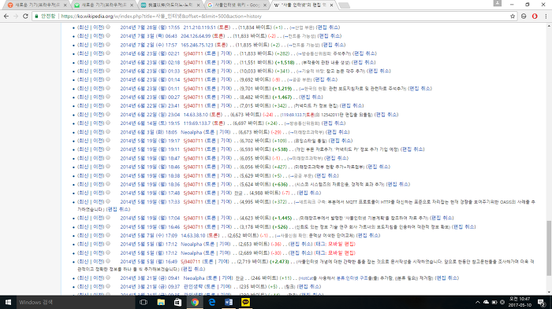Click 최신 in the 6월 23일 00:27 row
552x309 pixels.
[x=84, y=97]
